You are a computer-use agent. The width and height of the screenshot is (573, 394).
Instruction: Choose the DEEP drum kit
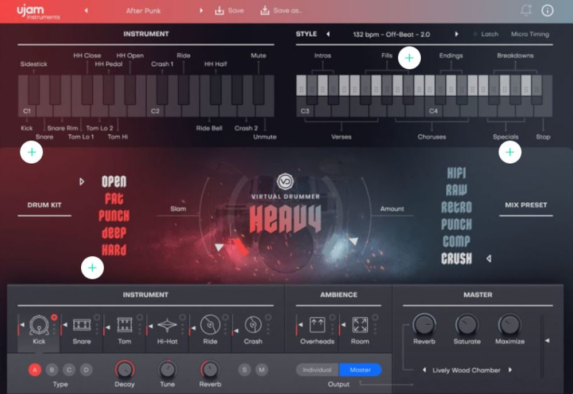(114, 233)
